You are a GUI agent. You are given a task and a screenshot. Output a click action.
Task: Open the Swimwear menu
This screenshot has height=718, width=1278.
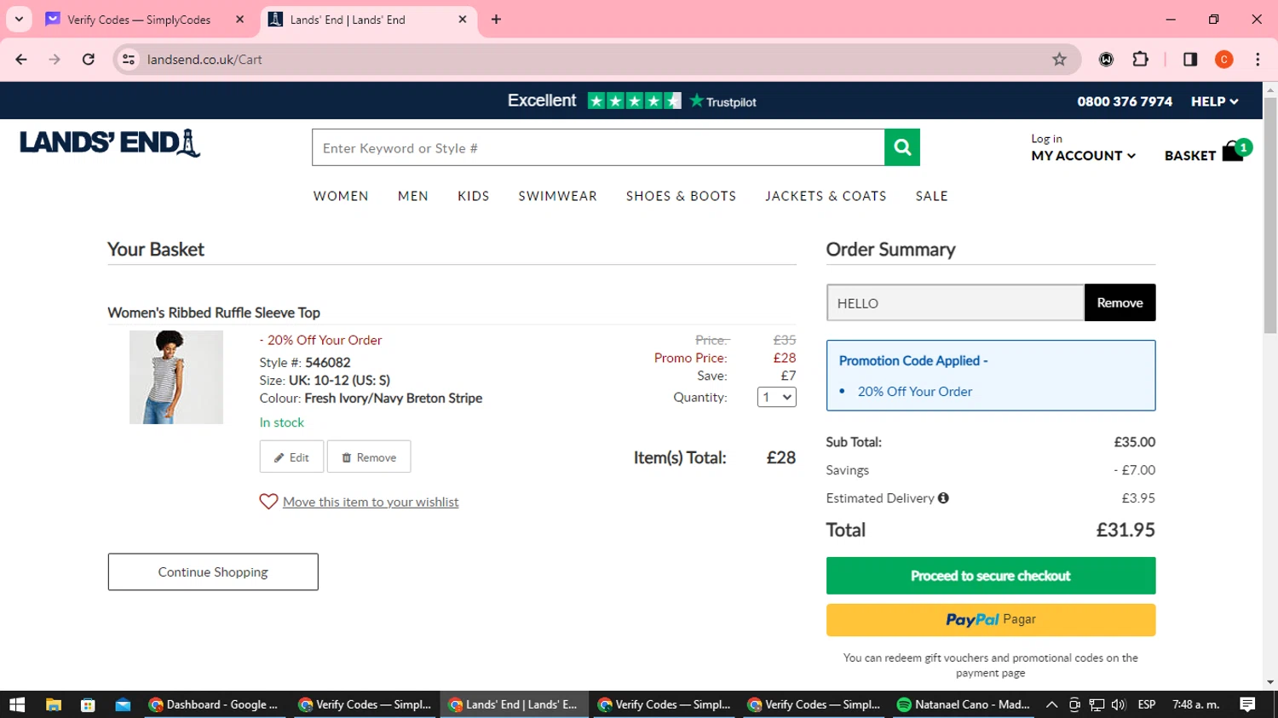coord(557,196)
